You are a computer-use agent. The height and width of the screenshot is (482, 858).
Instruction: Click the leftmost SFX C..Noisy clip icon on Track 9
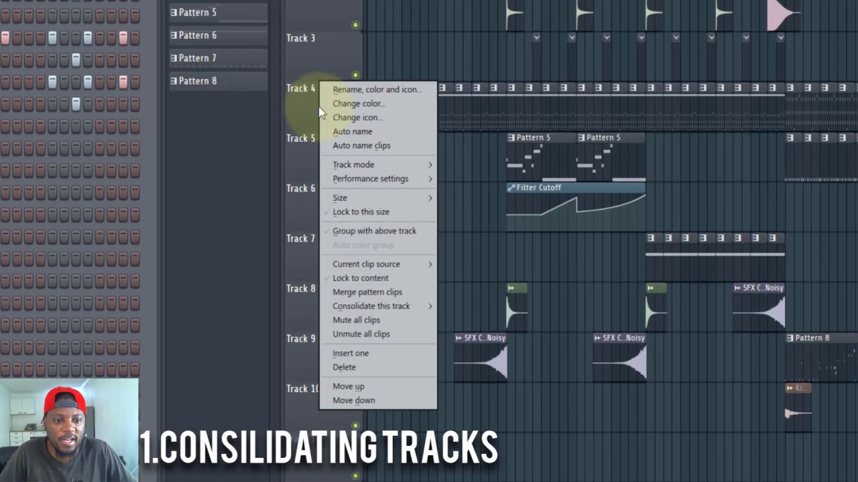459,338
